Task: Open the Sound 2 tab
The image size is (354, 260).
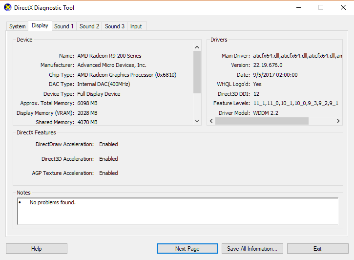Action: [x=89, y=26]
